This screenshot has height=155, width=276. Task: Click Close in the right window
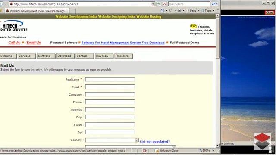click(270, 12)
